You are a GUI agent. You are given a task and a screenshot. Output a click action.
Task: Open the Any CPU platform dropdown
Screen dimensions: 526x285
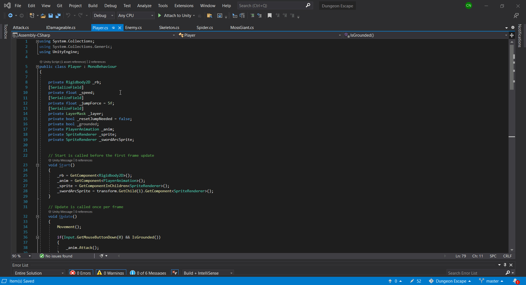136,16
